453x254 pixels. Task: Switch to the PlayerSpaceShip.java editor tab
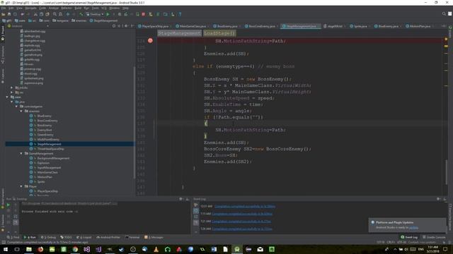click(155, 26)
